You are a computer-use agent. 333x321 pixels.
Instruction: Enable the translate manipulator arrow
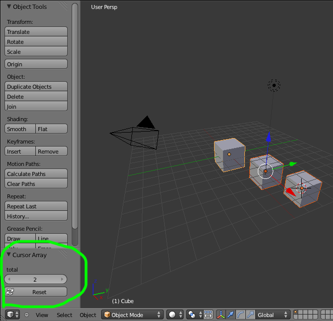(x=230, y=315)
